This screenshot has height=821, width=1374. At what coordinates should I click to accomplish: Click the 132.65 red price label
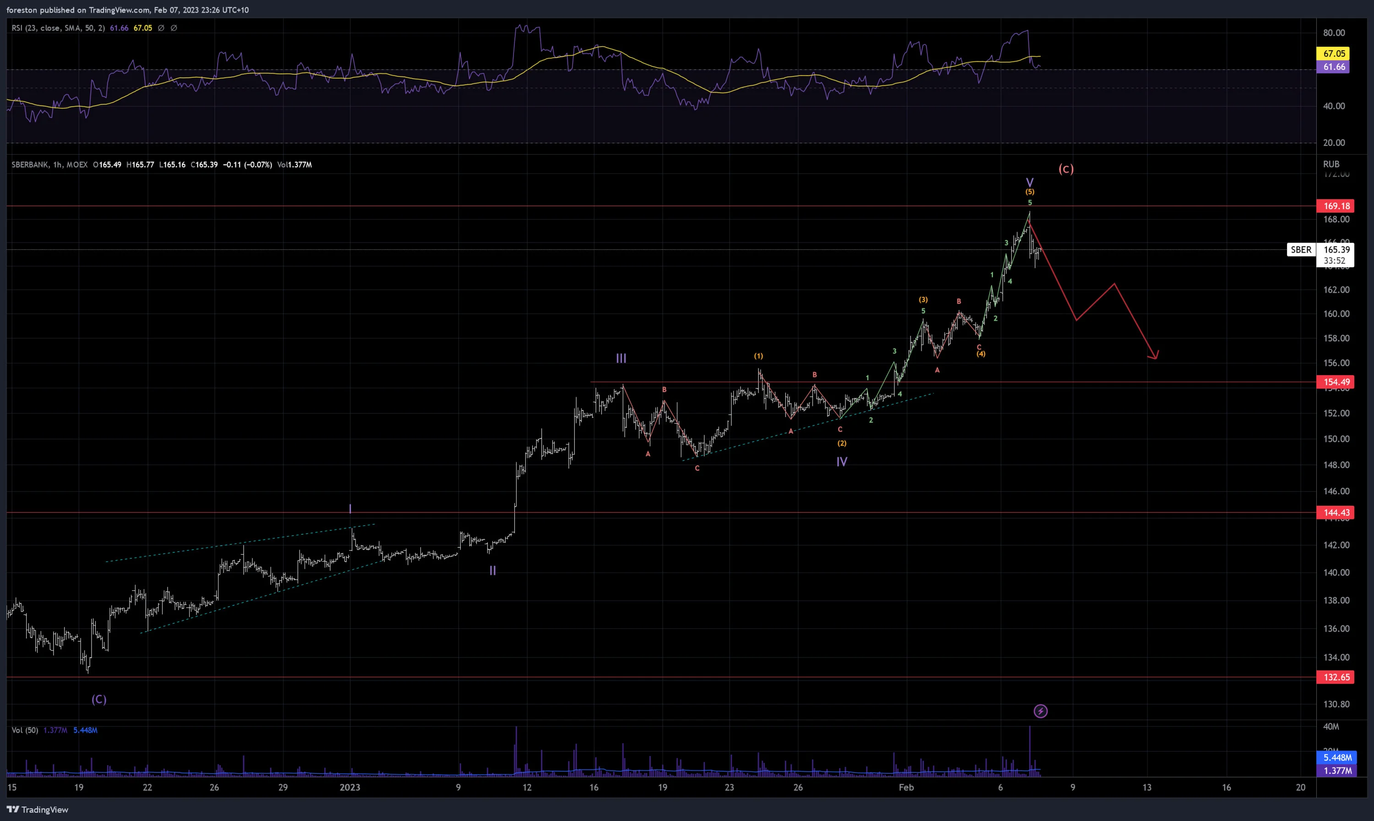[1336, 677]
